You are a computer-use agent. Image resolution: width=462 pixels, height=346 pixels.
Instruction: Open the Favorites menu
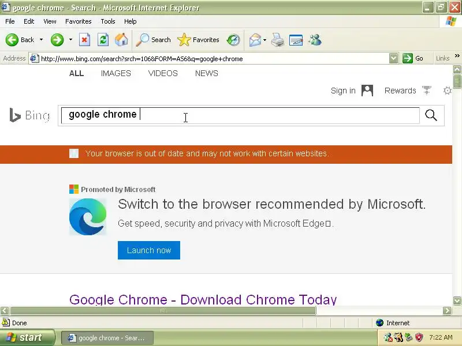79,21
